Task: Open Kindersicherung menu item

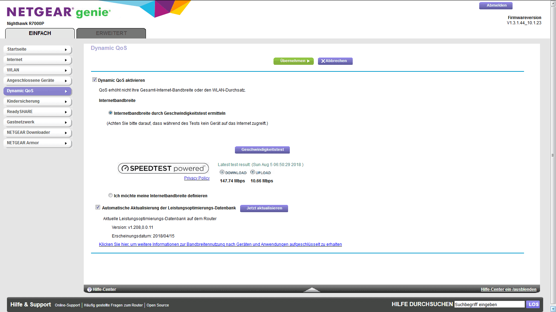Action: click(38, 102)
